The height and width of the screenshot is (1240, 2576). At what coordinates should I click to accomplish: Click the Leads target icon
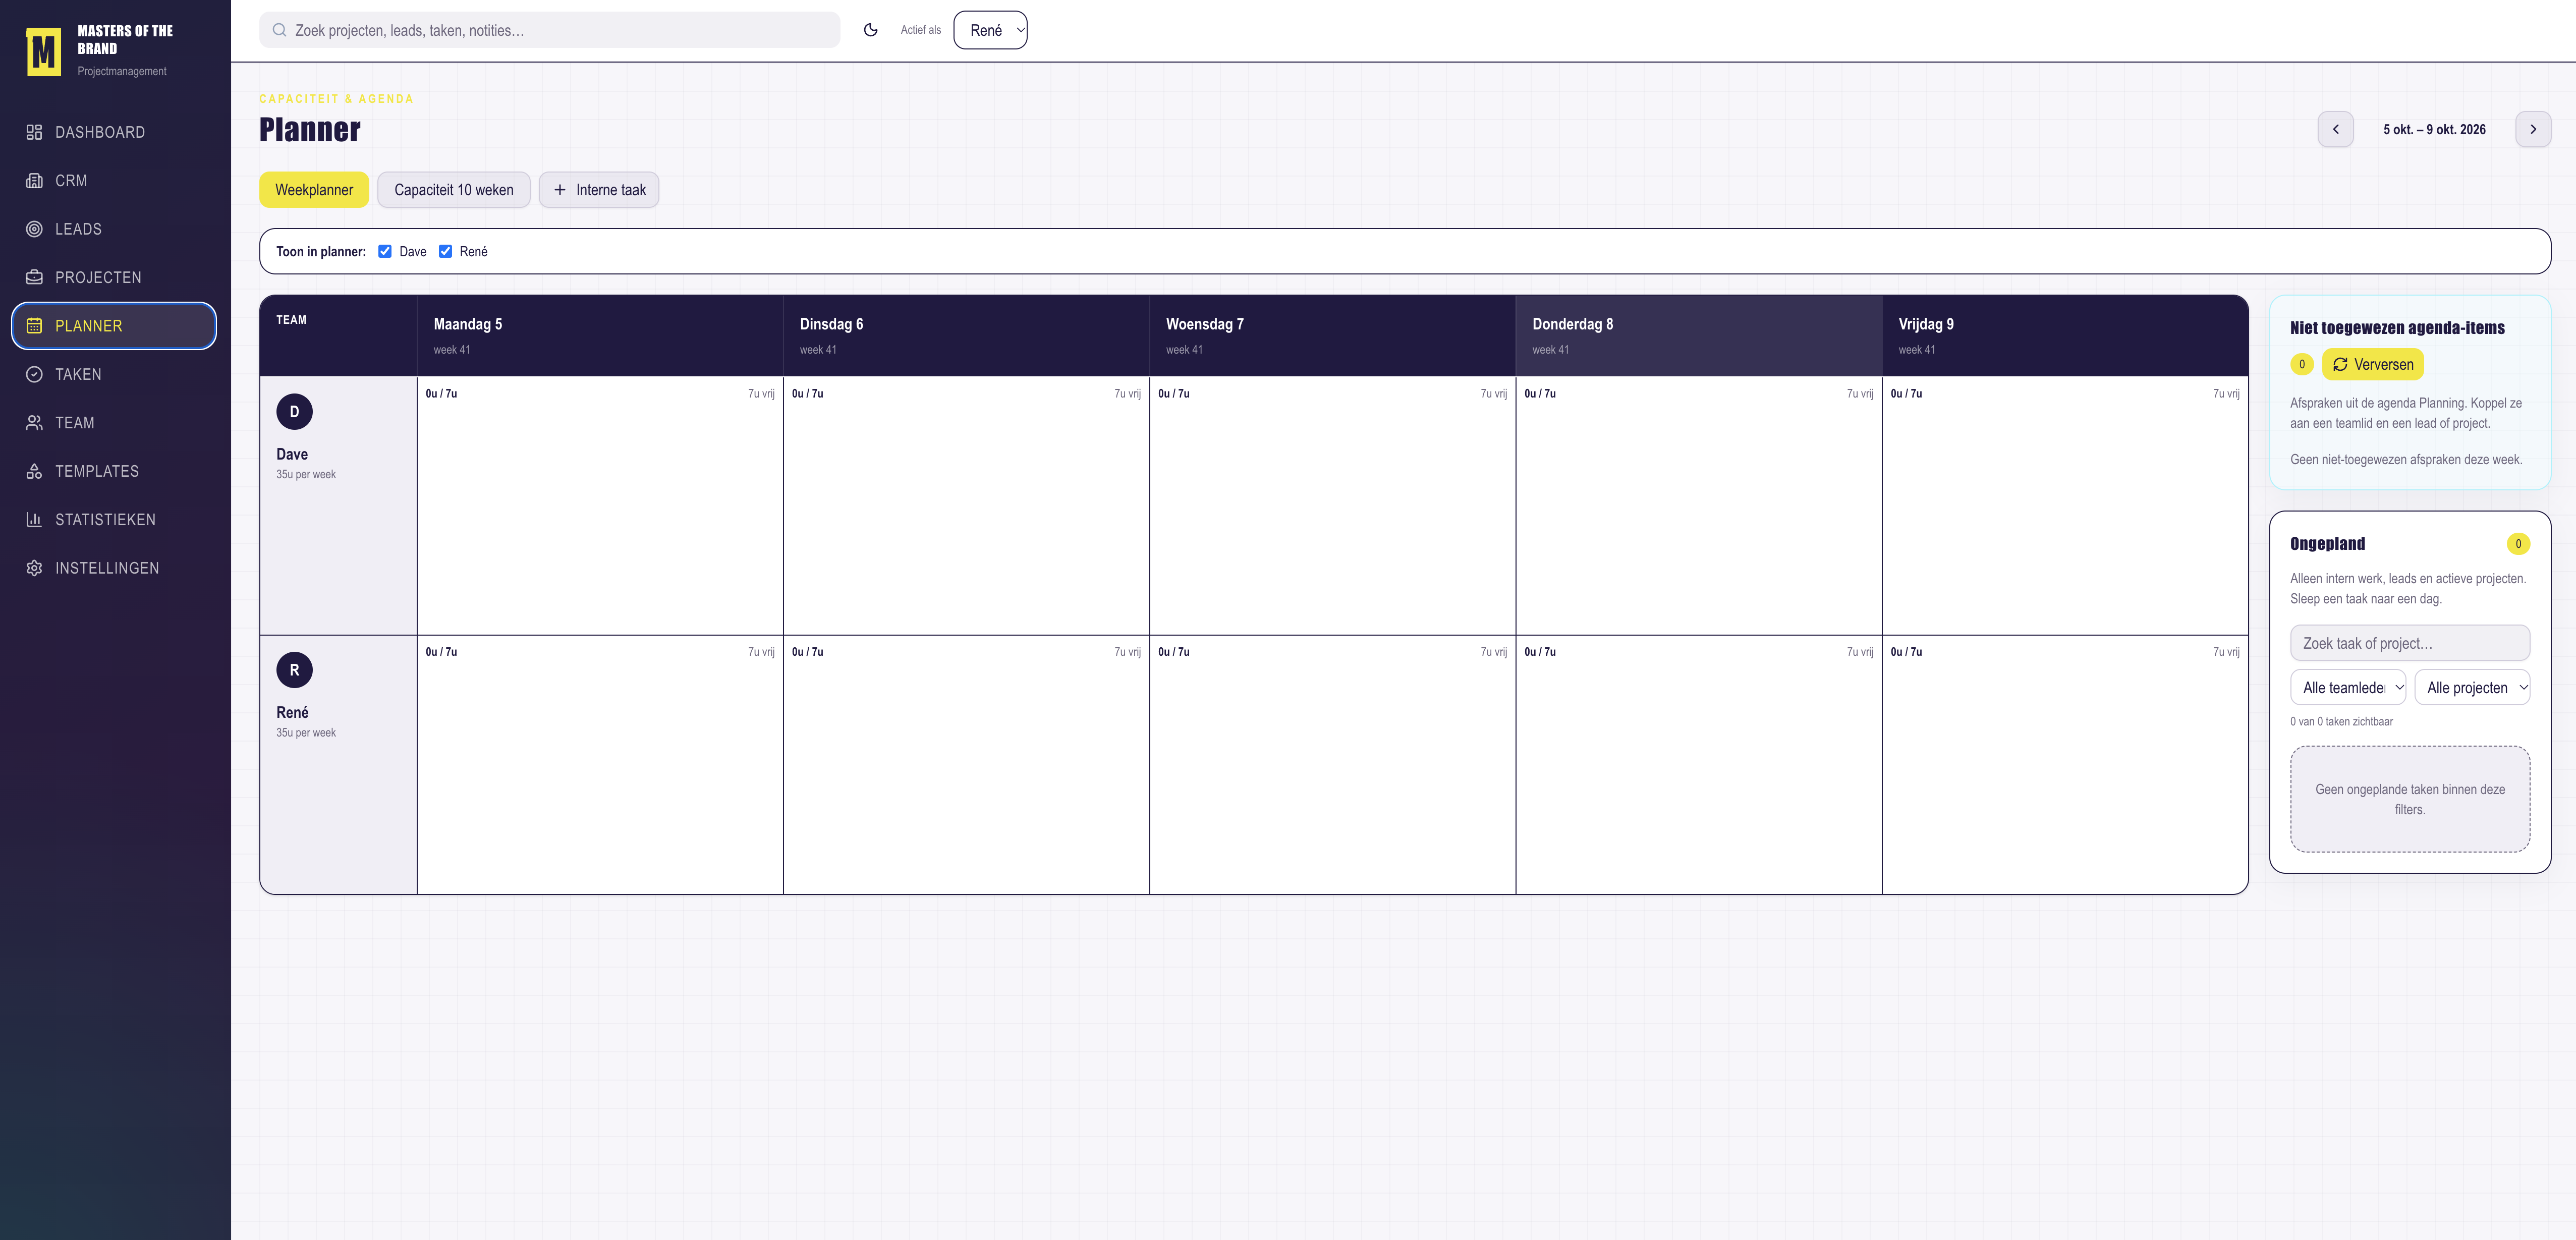[x=34, y=229]
